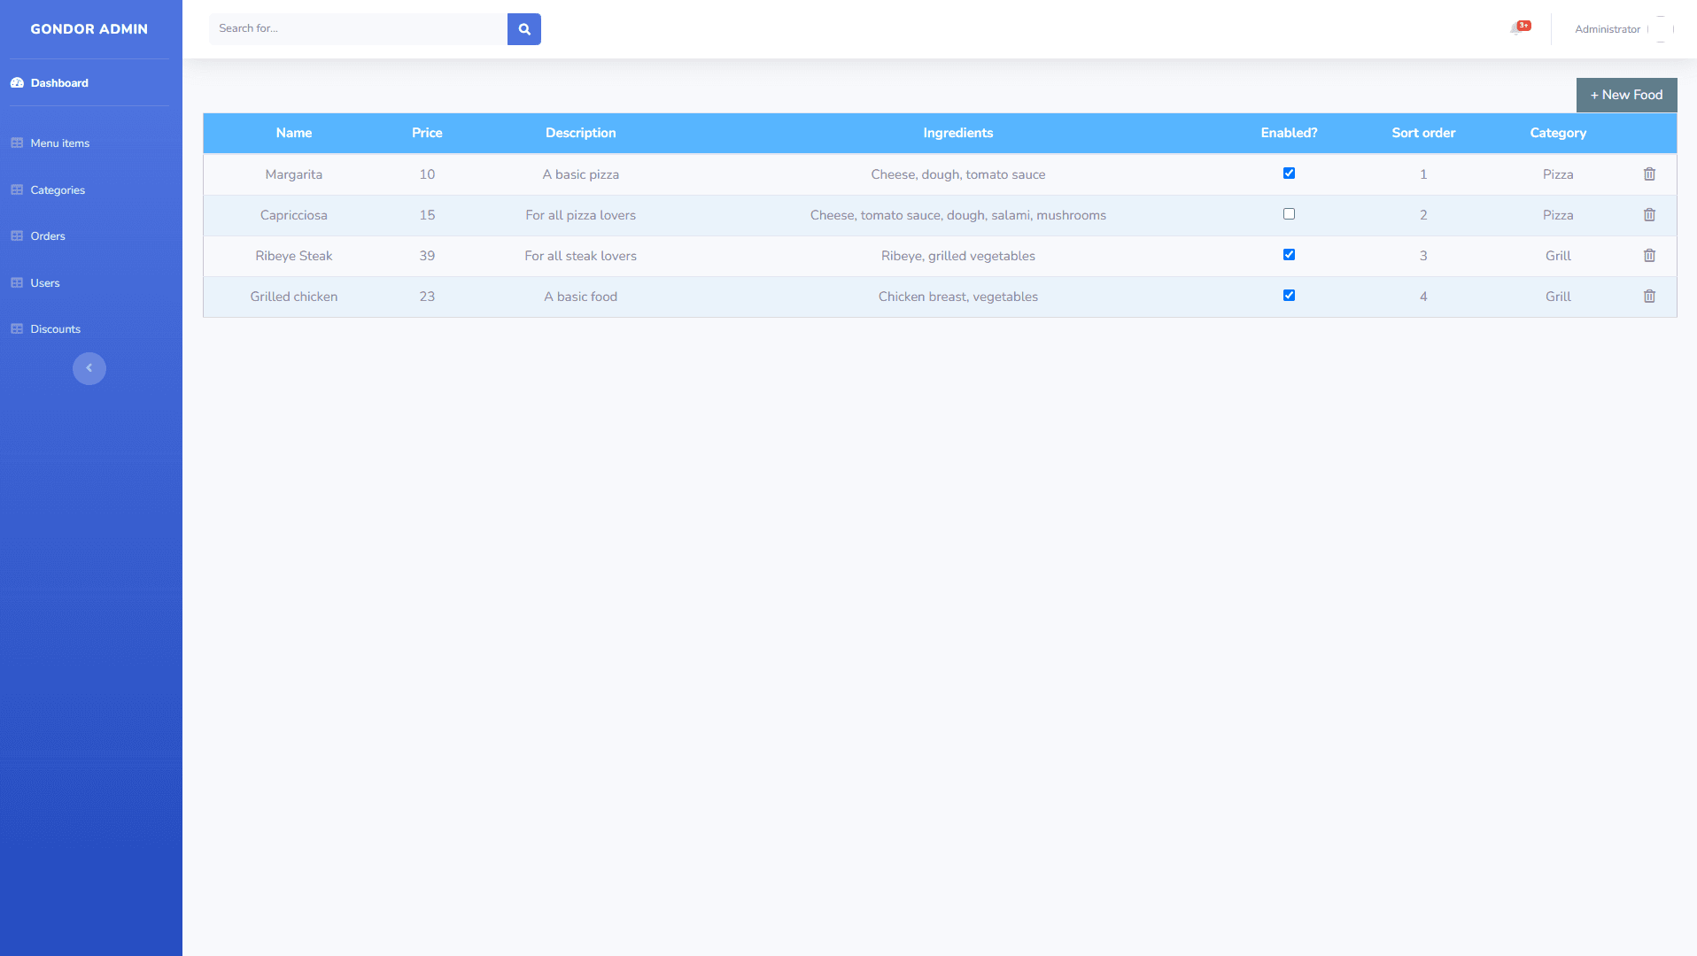This screenshot has height=956, width=1697.
Task: Disable the Margarita enabled checkbox
Action: (x=1289, y=173)
